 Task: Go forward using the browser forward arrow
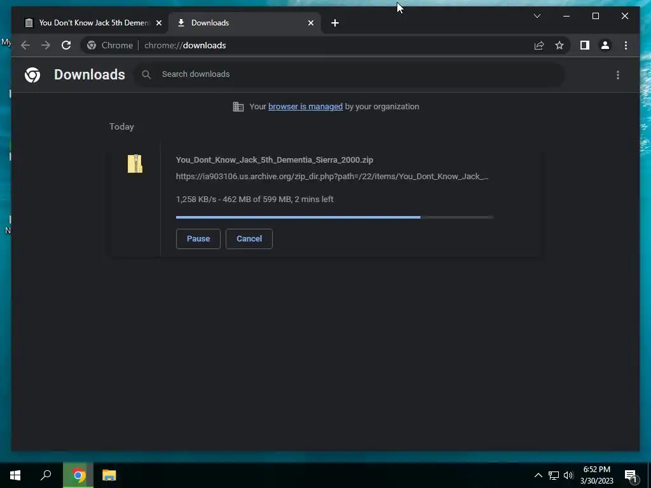pos(46,45)
